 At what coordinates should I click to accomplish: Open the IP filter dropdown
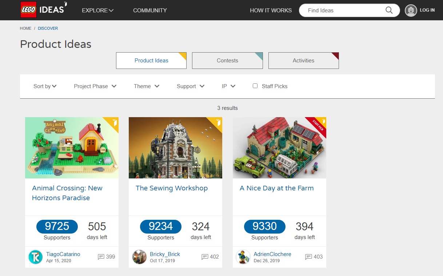pos(229,86)
